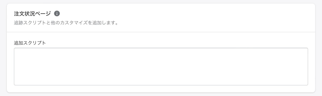The height and width of the screenshot is (96, 322).
Task: Click the 追加スクリプト field label
Action: pyautogui.click(x=30, y=43)
